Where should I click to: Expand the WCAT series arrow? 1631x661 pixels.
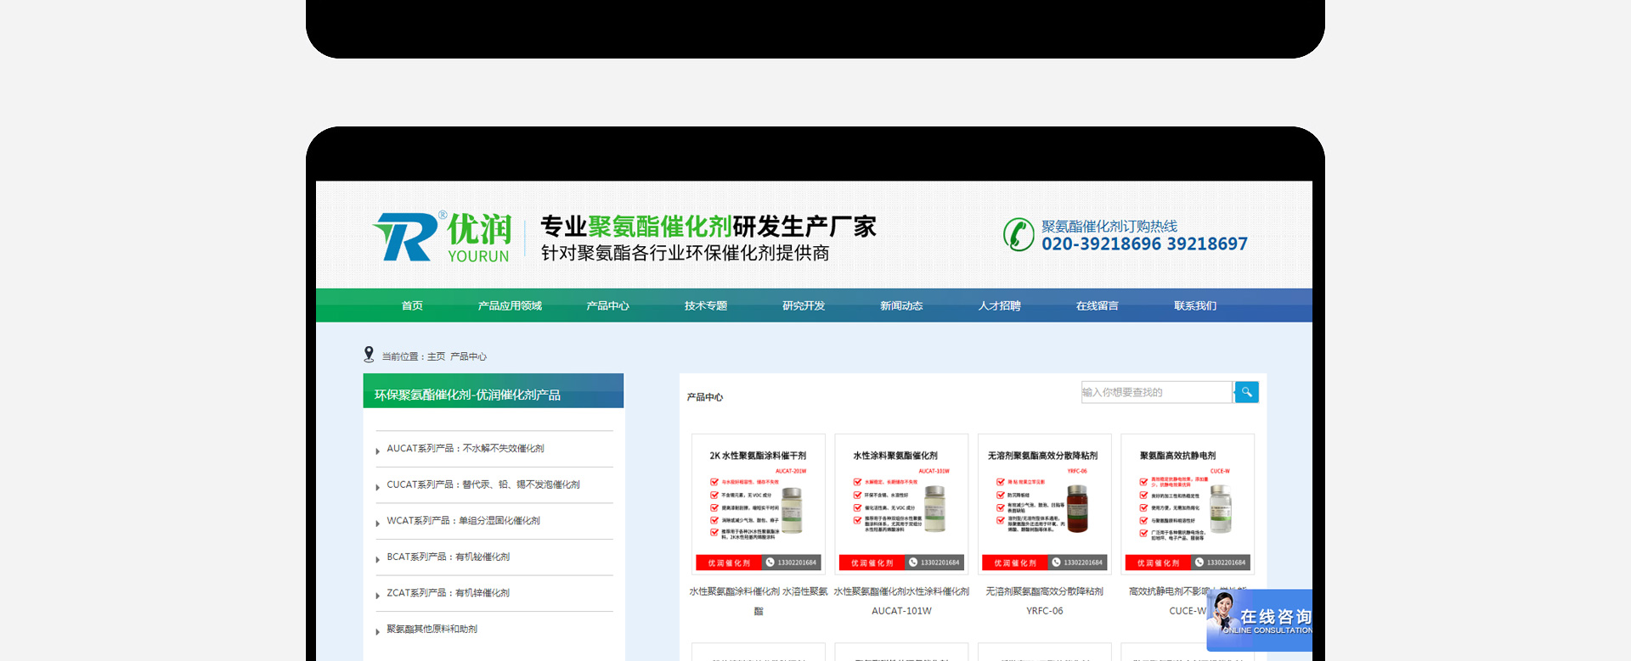coord(377,524)
